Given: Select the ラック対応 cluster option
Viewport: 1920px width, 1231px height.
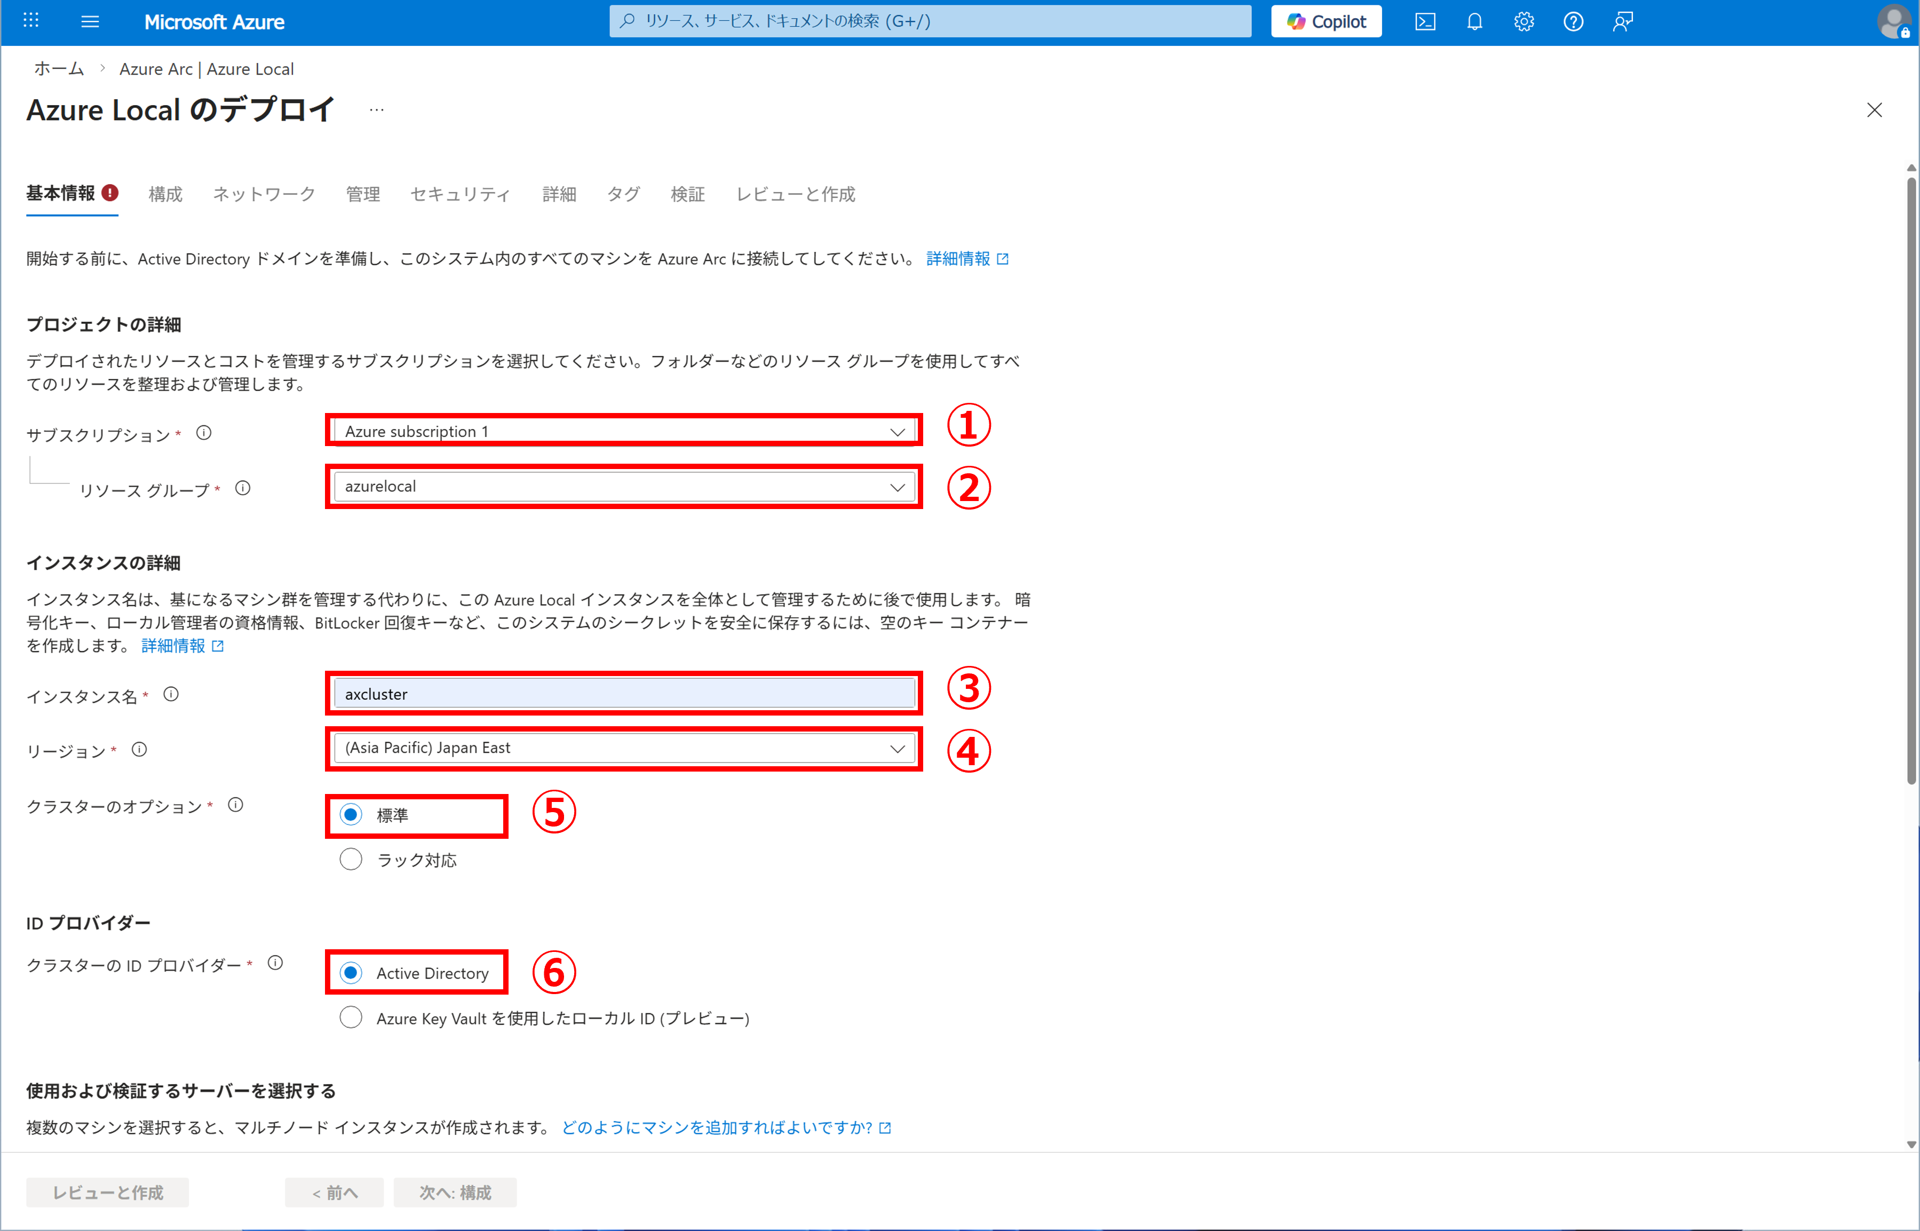Looking at the screenshot, I should click(351, 859).
